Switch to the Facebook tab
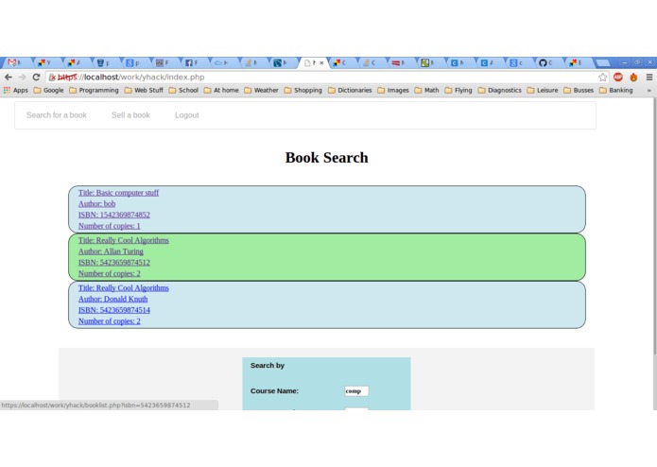This screenshot has height=467, width=657. pos(193,62)
